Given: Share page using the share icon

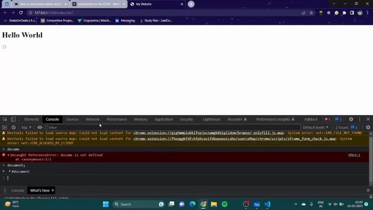Looking at the screenshot, I should [303, 13].
